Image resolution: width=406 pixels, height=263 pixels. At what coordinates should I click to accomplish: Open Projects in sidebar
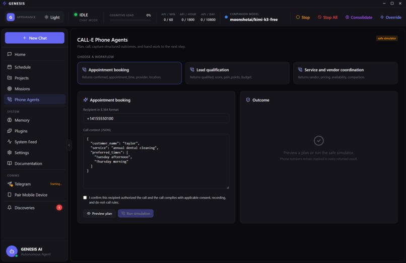coord(35,78)
